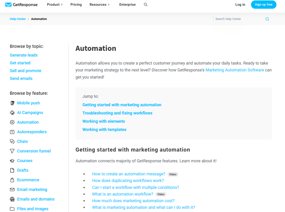Jump to Working with elements
The height and width of the screenshot is (212, 285).
(104, 121)
